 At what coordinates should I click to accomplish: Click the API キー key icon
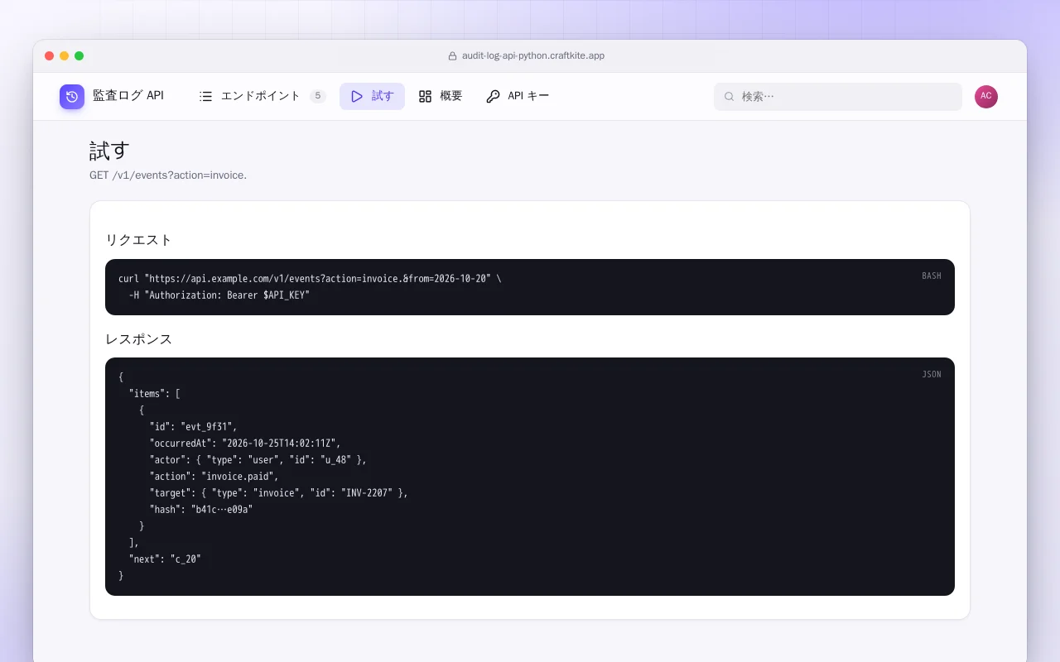pos(493,96)
